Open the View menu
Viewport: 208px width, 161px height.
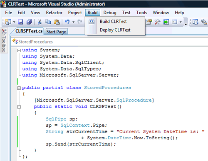coord(35,13)
